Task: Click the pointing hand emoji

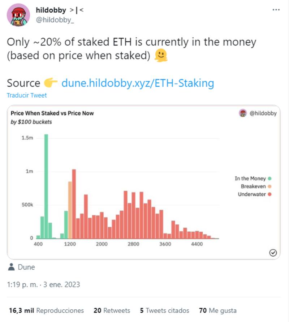Action: click(x=51, y=83)
